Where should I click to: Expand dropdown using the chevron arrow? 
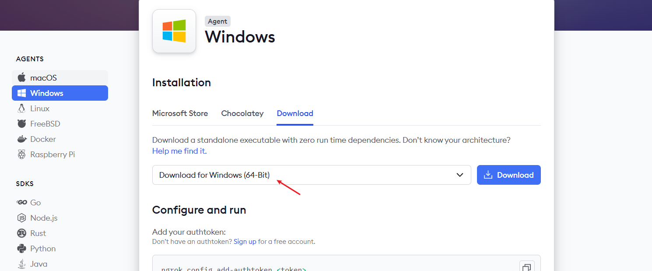[x=460, y=175]
